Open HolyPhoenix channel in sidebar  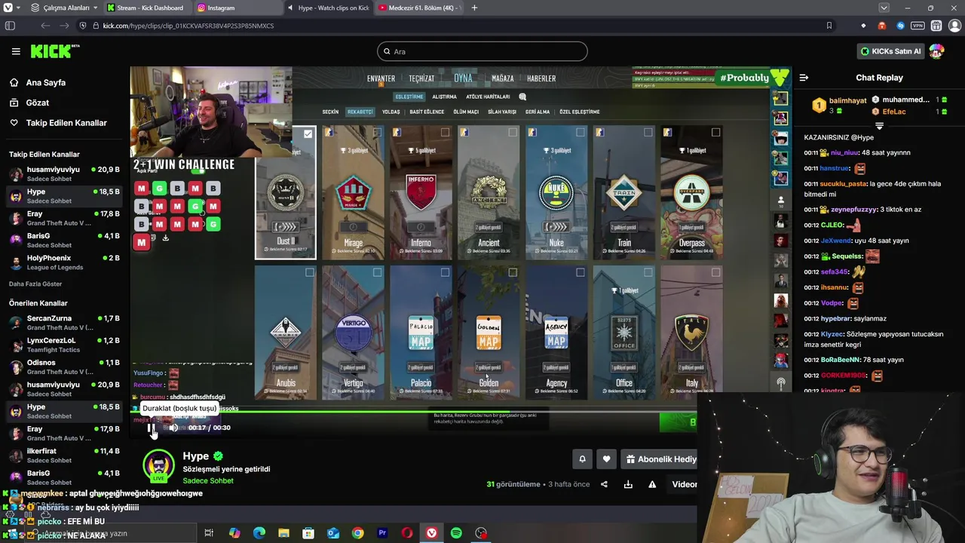tap(64, 262)
